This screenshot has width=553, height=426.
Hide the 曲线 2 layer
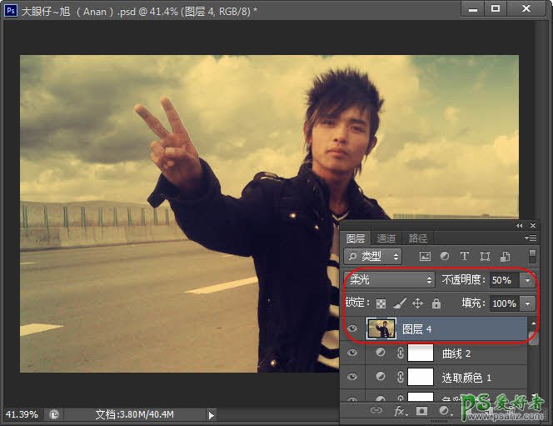pos(352,353)
